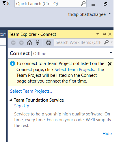The image size is (121, 142).
Task: Pin the Team Explorer panel with auto-hide icon
Action: pos(104,34)
